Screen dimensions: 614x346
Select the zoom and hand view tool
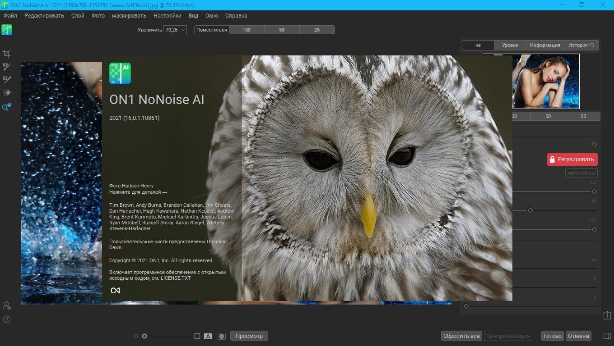(7, 107)
